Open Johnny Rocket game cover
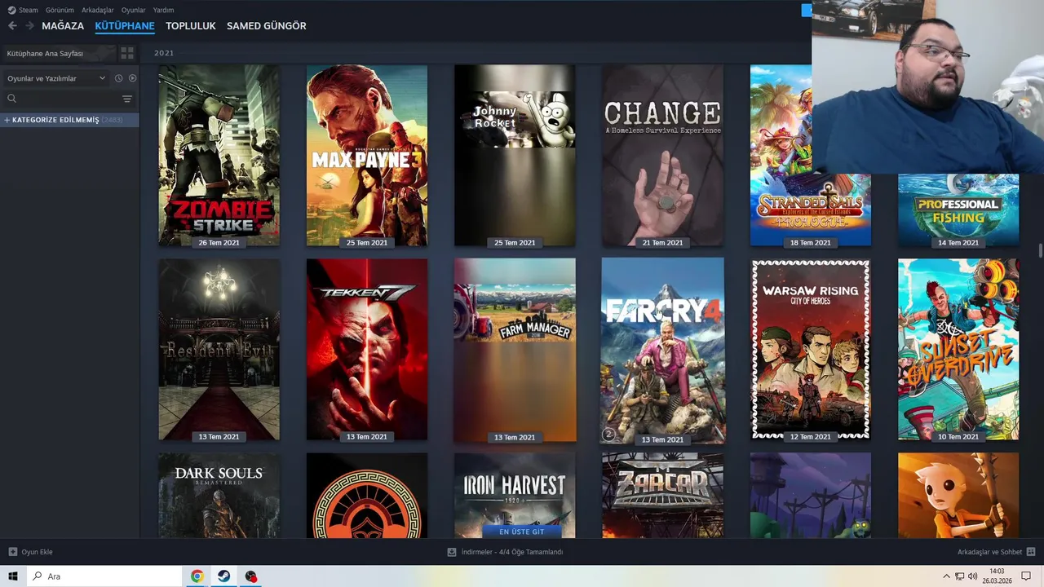 515,156
